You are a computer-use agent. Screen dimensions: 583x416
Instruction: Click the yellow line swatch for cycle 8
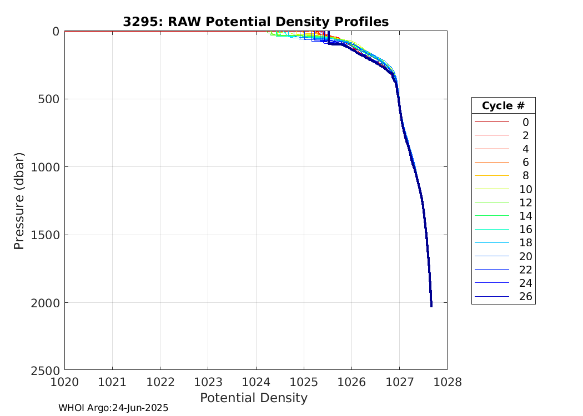coord(492,175)
